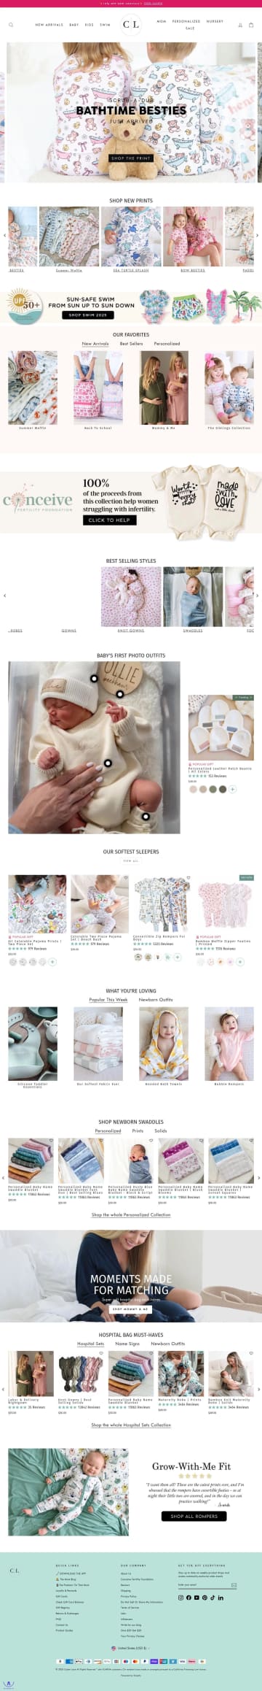Open the shopping cart bag icon

[x=251, y=25]
